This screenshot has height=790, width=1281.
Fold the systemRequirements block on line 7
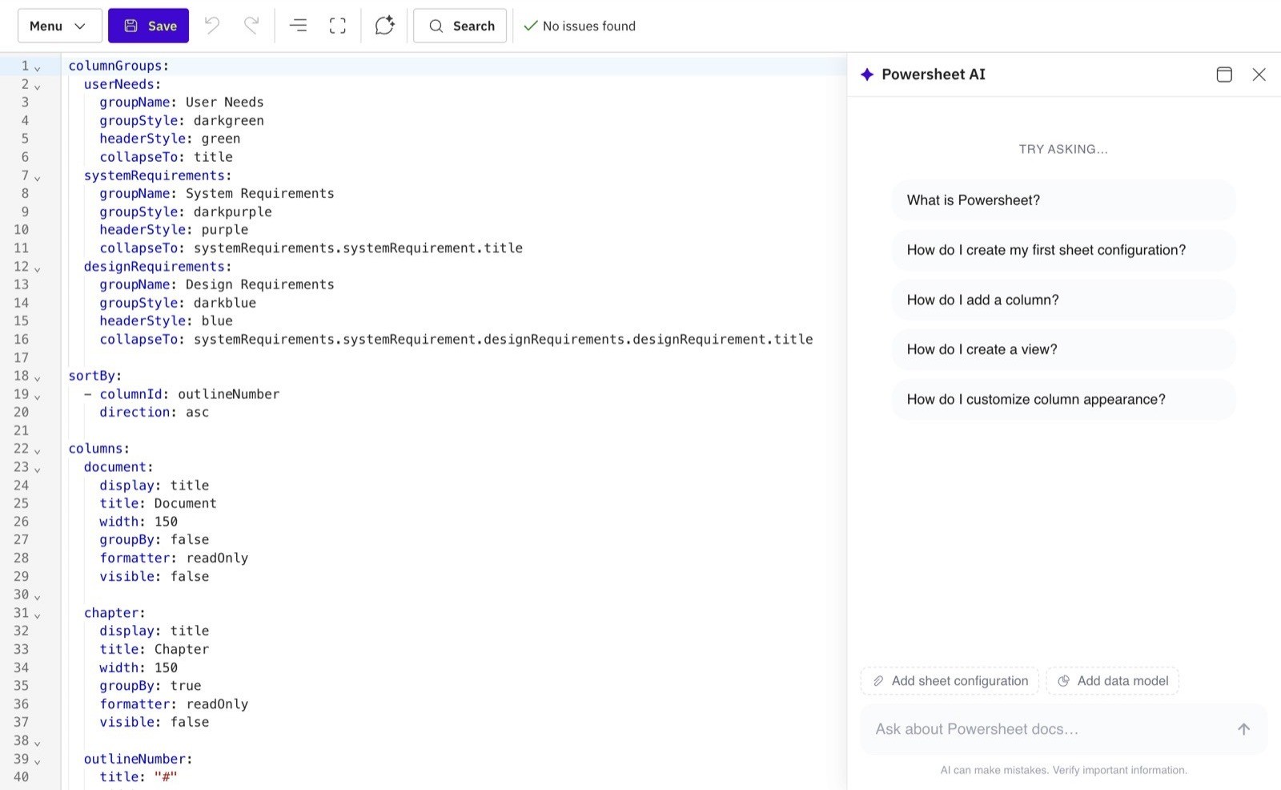click(37, 177)
